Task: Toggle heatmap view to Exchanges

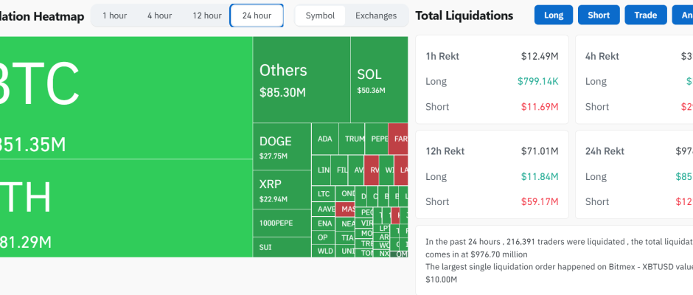Action: point(376,15)
